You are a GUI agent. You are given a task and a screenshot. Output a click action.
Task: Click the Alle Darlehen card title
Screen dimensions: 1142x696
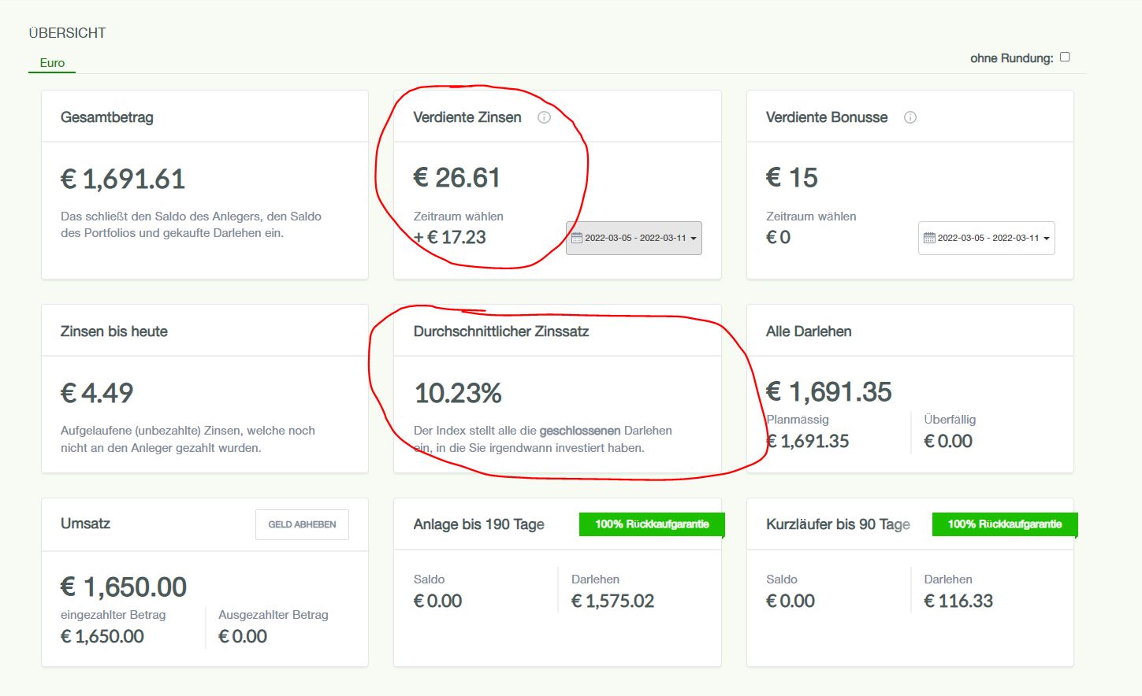point(809,331)
